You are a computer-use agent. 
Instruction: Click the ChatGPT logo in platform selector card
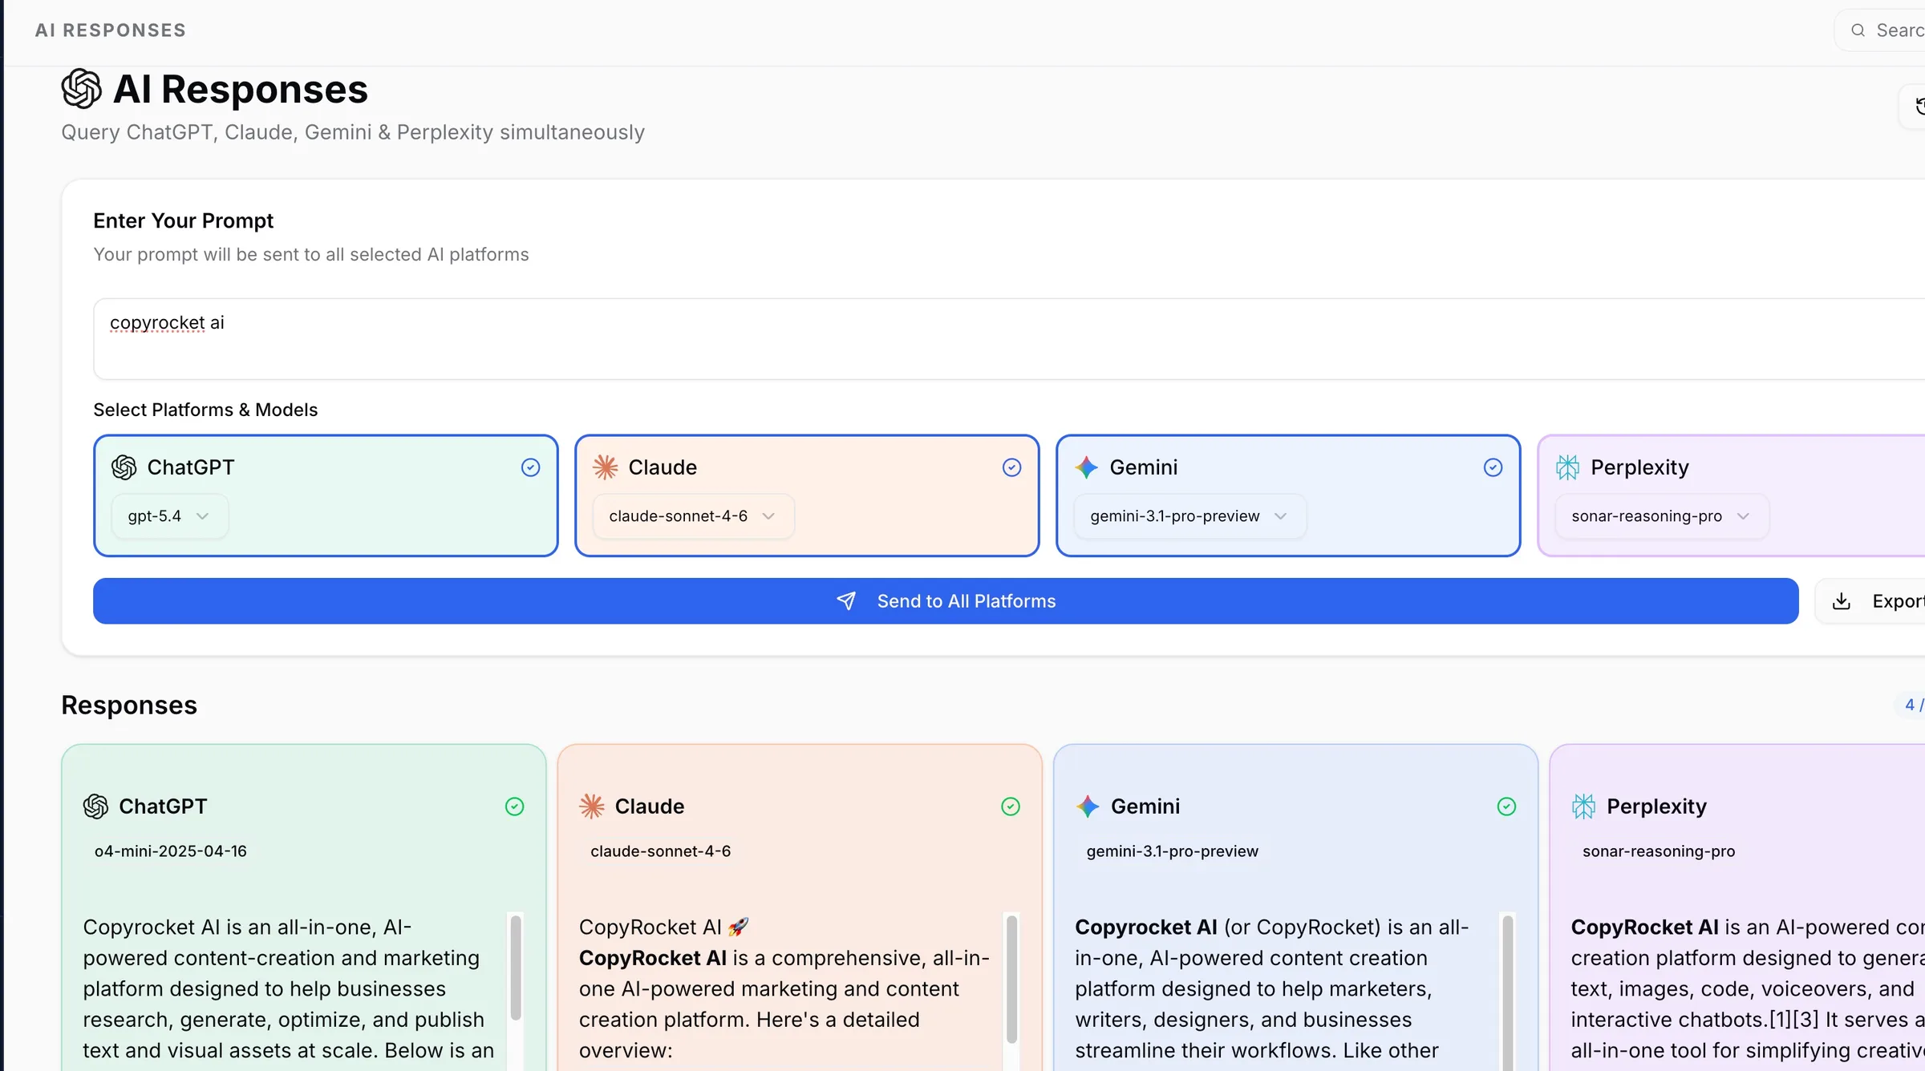124,467
